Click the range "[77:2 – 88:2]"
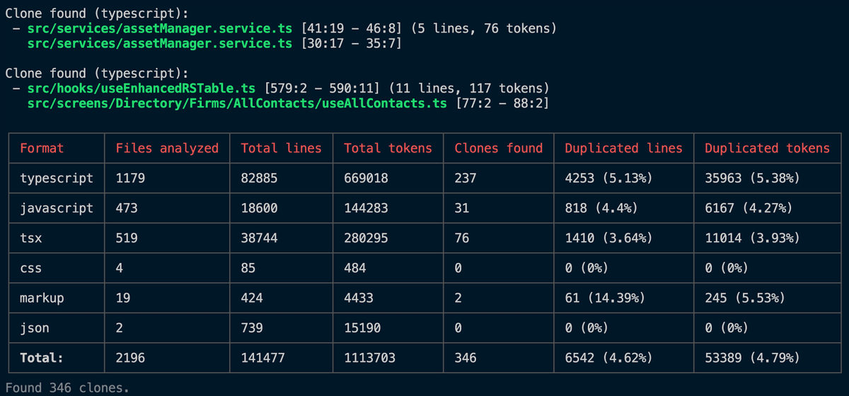The width and height of the screenshot is (849, 396). [502, 103]
